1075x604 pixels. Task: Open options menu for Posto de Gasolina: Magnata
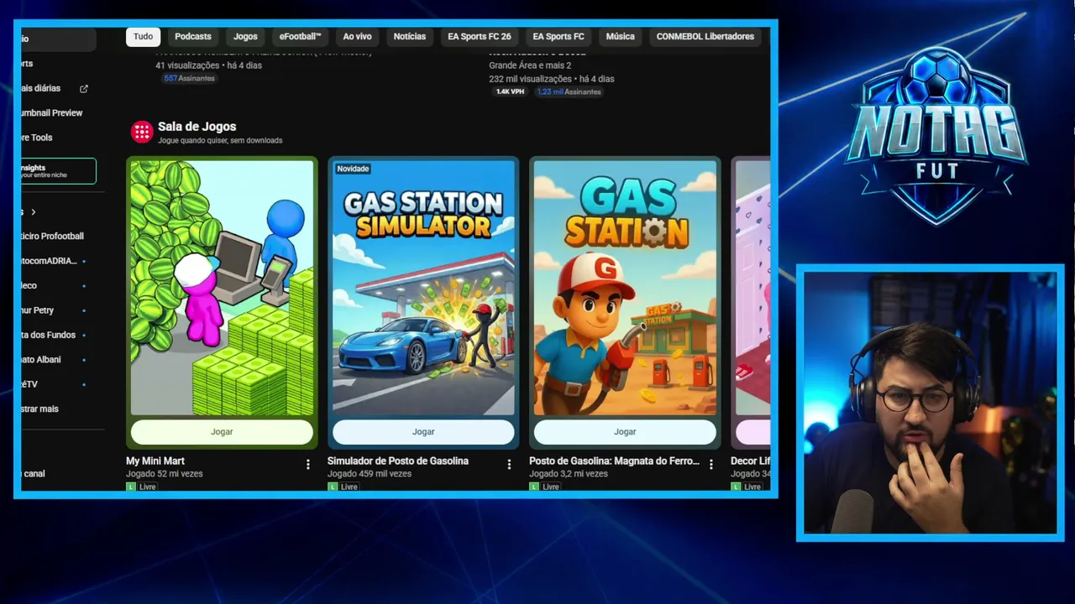coord(711,464)
